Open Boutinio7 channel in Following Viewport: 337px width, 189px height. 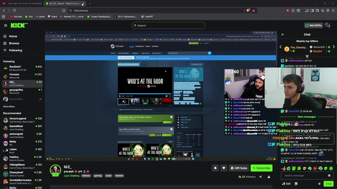tap(22, 68)
